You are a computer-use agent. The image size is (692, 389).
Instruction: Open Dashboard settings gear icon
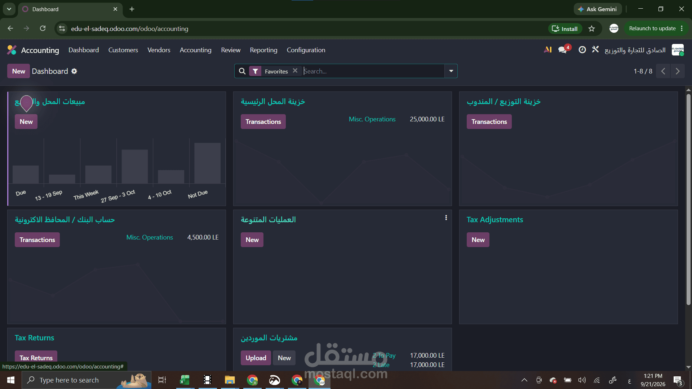click(x=74, y=71)
